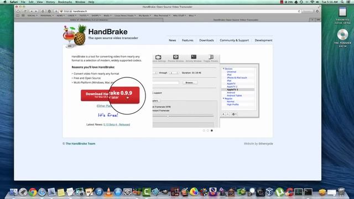354x199 pixels.
Task: Select the third (active) carousel dot
Action: [x=211, y=130]
